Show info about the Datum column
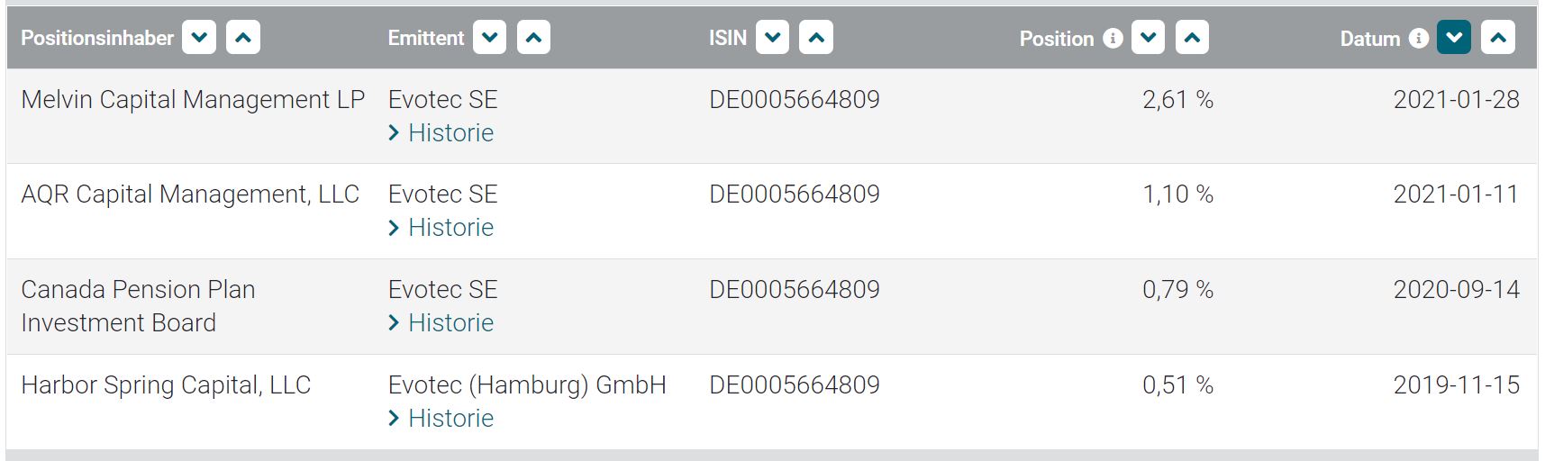Viewport: 1545px width, 461px height. pyautogui.click(x=1419, y=38)
